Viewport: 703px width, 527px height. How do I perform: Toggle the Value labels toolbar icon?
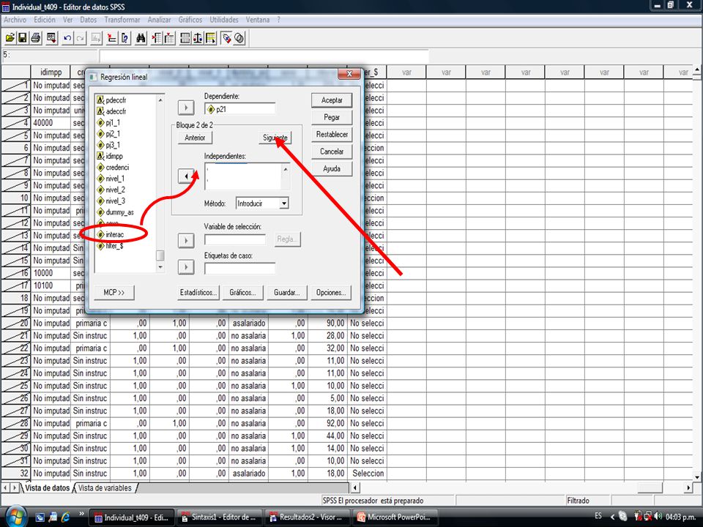pos(227,39)
